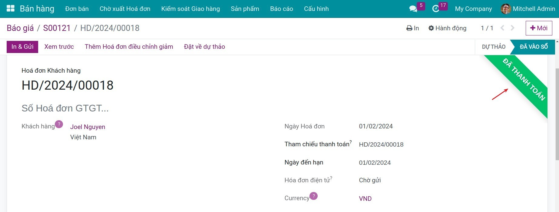This screenshot has width=559, height=212.
Task: Go to next record arrow
Action: 512,28
